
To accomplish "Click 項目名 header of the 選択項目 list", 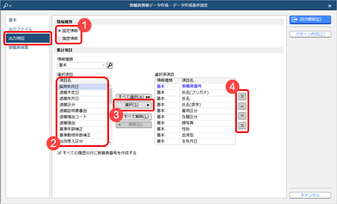I will point(83,80).
